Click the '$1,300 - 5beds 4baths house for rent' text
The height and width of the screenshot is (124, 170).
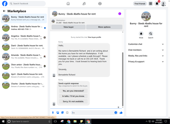click(70, 23)
